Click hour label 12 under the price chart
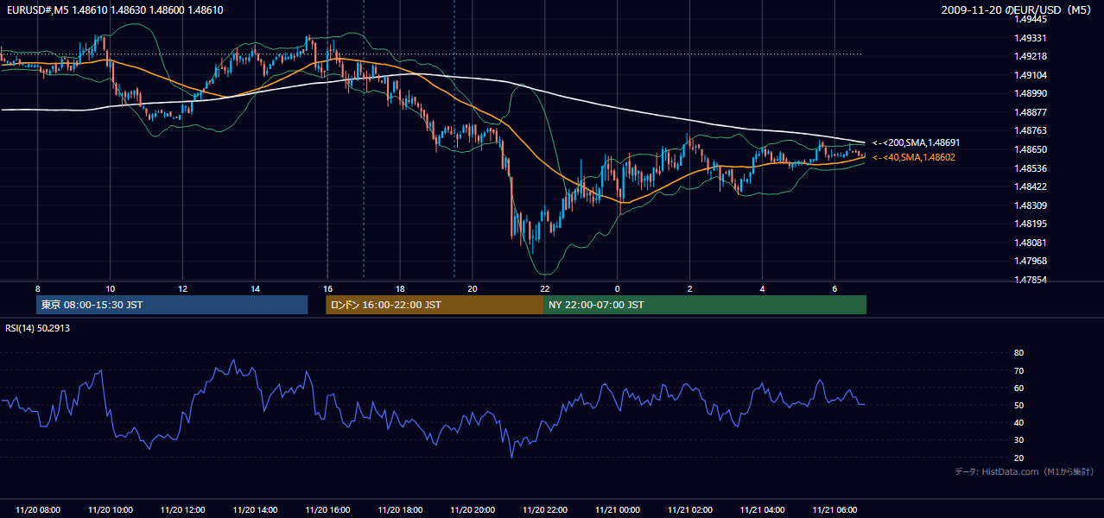 (183, 288)
